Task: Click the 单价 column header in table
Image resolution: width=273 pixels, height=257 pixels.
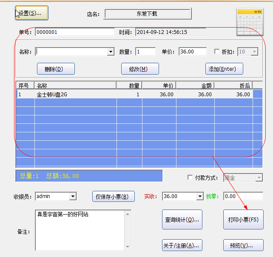Action: 159,85
